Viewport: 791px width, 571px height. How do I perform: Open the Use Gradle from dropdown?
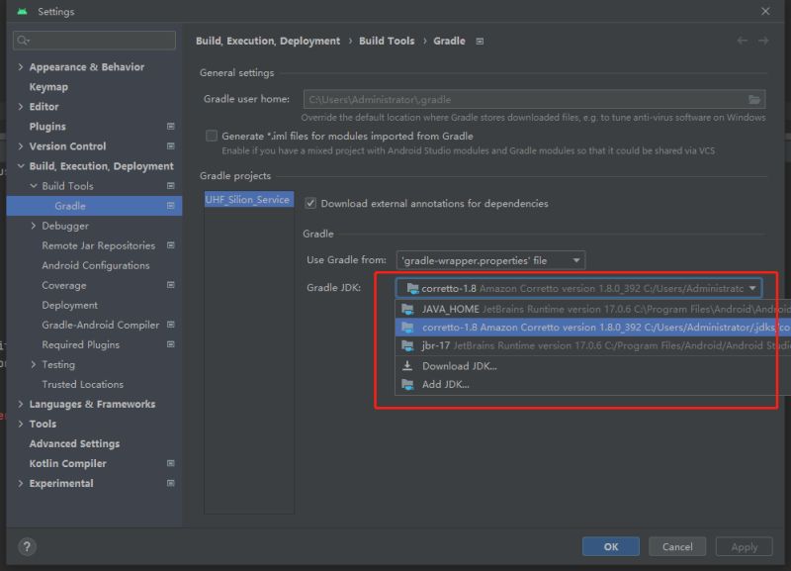click(576, 258)
